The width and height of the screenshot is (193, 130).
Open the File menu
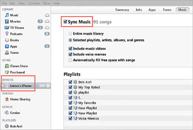4,3
